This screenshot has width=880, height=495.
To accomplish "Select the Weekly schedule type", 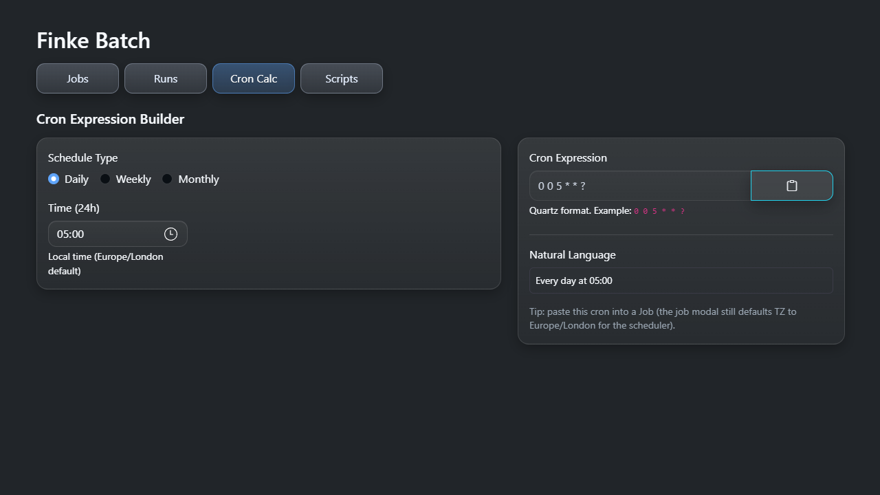I will [x=105, y=179].
